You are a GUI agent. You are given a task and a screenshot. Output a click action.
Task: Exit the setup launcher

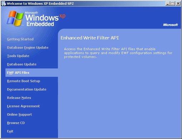point(10,131)
